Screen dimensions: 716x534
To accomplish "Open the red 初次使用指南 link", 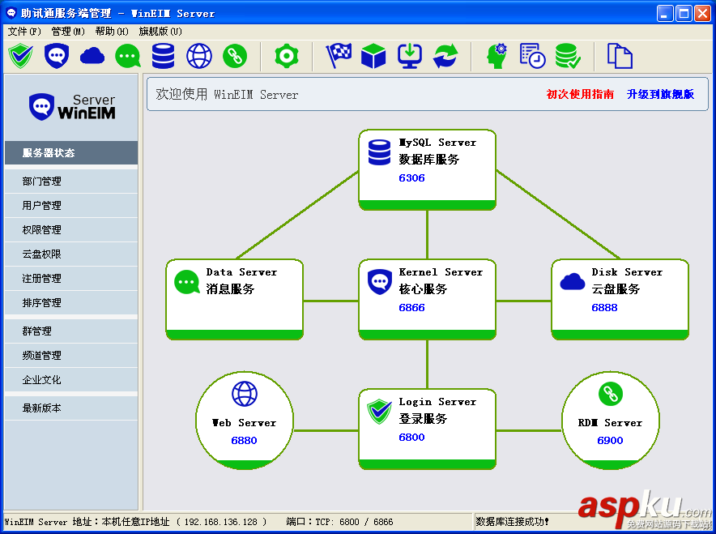I will click(580, 94).
